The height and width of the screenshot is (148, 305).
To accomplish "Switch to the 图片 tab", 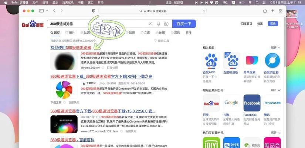I will tap(70, 33).
